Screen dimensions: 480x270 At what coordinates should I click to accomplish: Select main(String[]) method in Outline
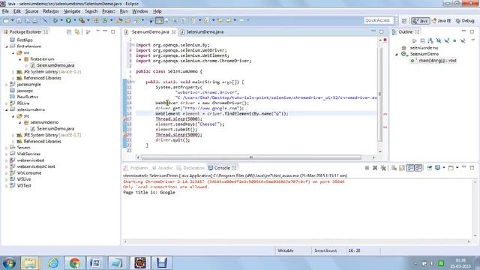437,61
